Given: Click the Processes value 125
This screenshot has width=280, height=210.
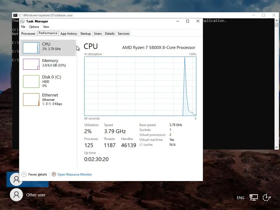Looking at the screenshot, I should pyautogui.click(x=89, y=145).
